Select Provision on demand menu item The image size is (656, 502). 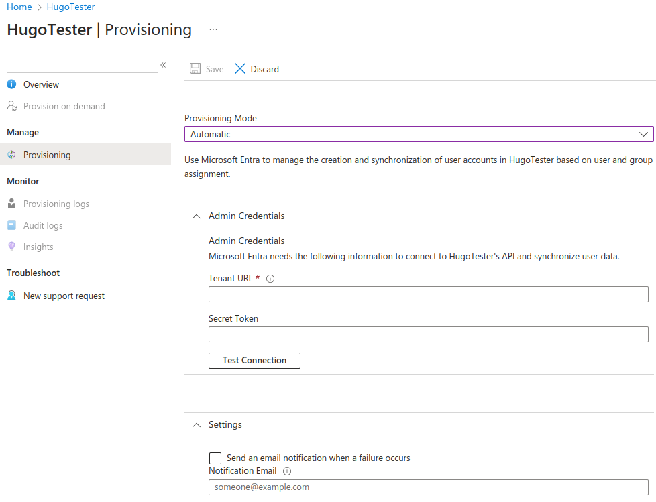coord(64,106)
